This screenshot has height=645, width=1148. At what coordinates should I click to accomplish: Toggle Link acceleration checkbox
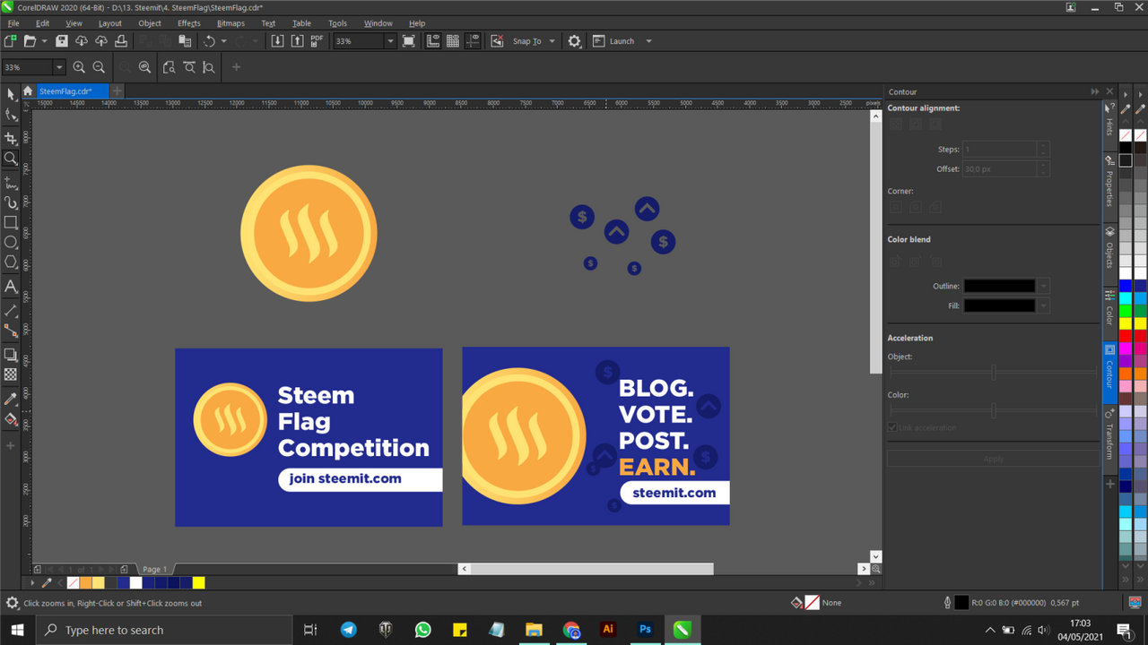pos(892,427)
